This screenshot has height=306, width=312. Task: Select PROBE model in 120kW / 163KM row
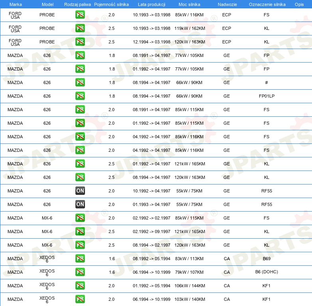point(47,42)
